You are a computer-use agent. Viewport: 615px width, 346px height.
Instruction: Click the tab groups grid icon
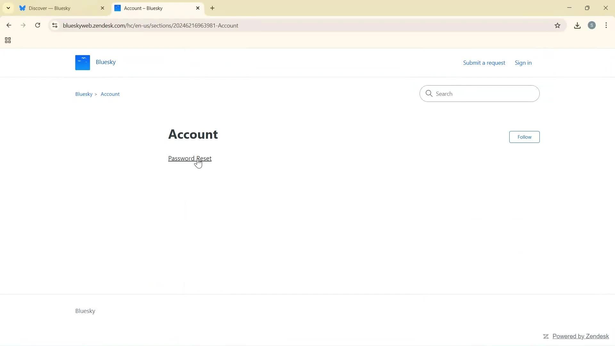[7, 40]
